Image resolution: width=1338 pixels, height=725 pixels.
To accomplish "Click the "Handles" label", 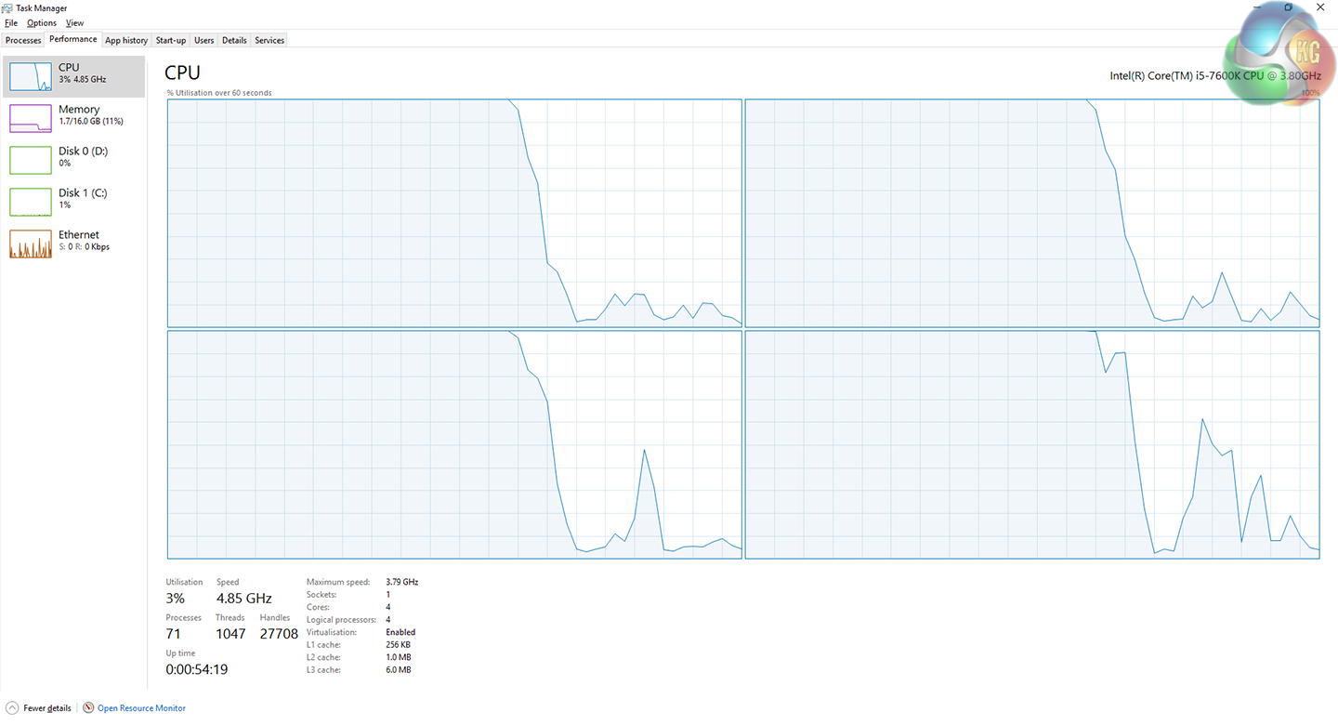I will (275, 617).
